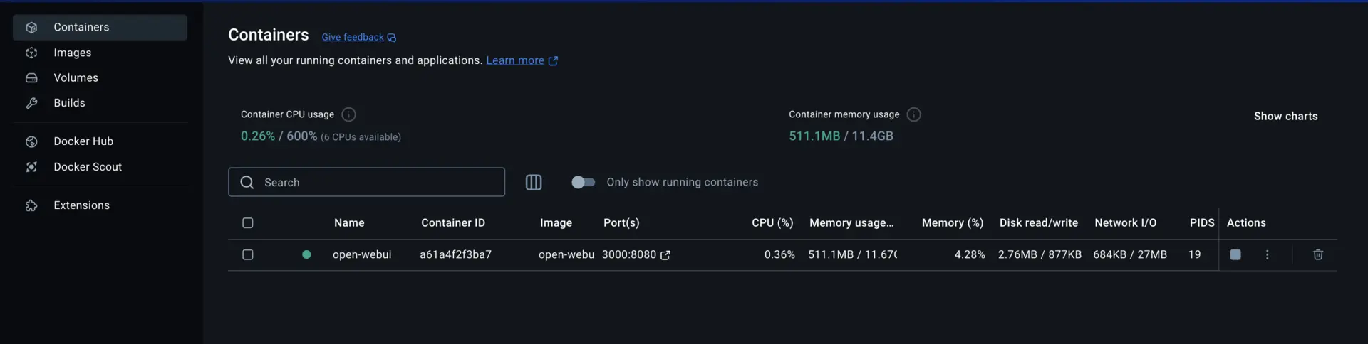Viewport: 1368px width, 344px height.
Task: Click the Builds wrench icon in the sidebar
Action: (x=31, y=103)
